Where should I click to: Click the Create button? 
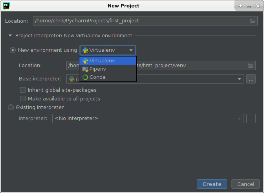212,184
